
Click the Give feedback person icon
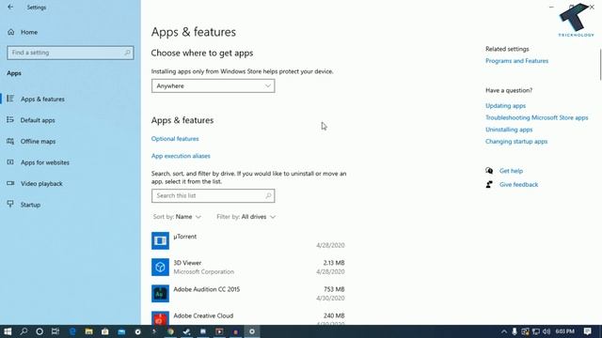[489, 185]
